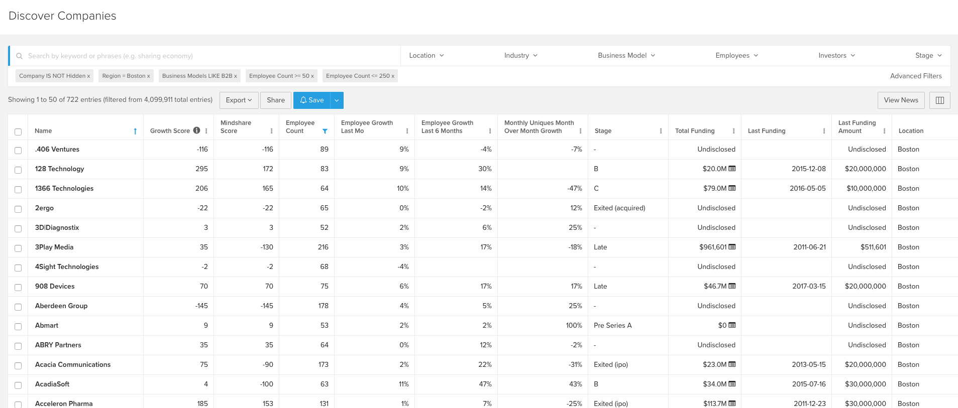
Task: View funding details icon for 908 Devices
Action: 732,286
